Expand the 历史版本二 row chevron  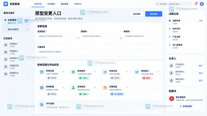28,52
